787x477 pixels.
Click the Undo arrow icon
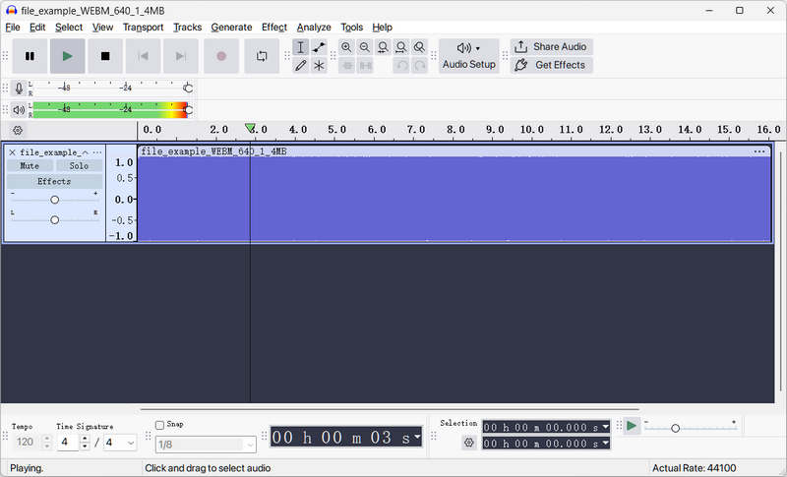[401, 65]
